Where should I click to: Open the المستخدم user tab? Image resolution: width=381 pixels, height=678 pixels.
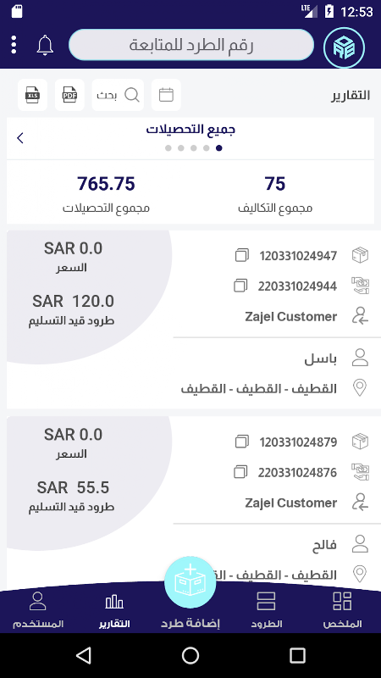(38, 610)
